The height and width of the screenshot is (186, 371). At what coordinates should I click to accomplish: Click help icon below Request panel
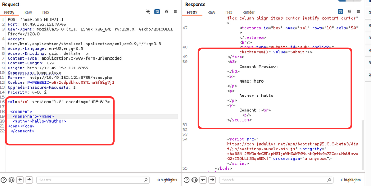pos(4,180)
